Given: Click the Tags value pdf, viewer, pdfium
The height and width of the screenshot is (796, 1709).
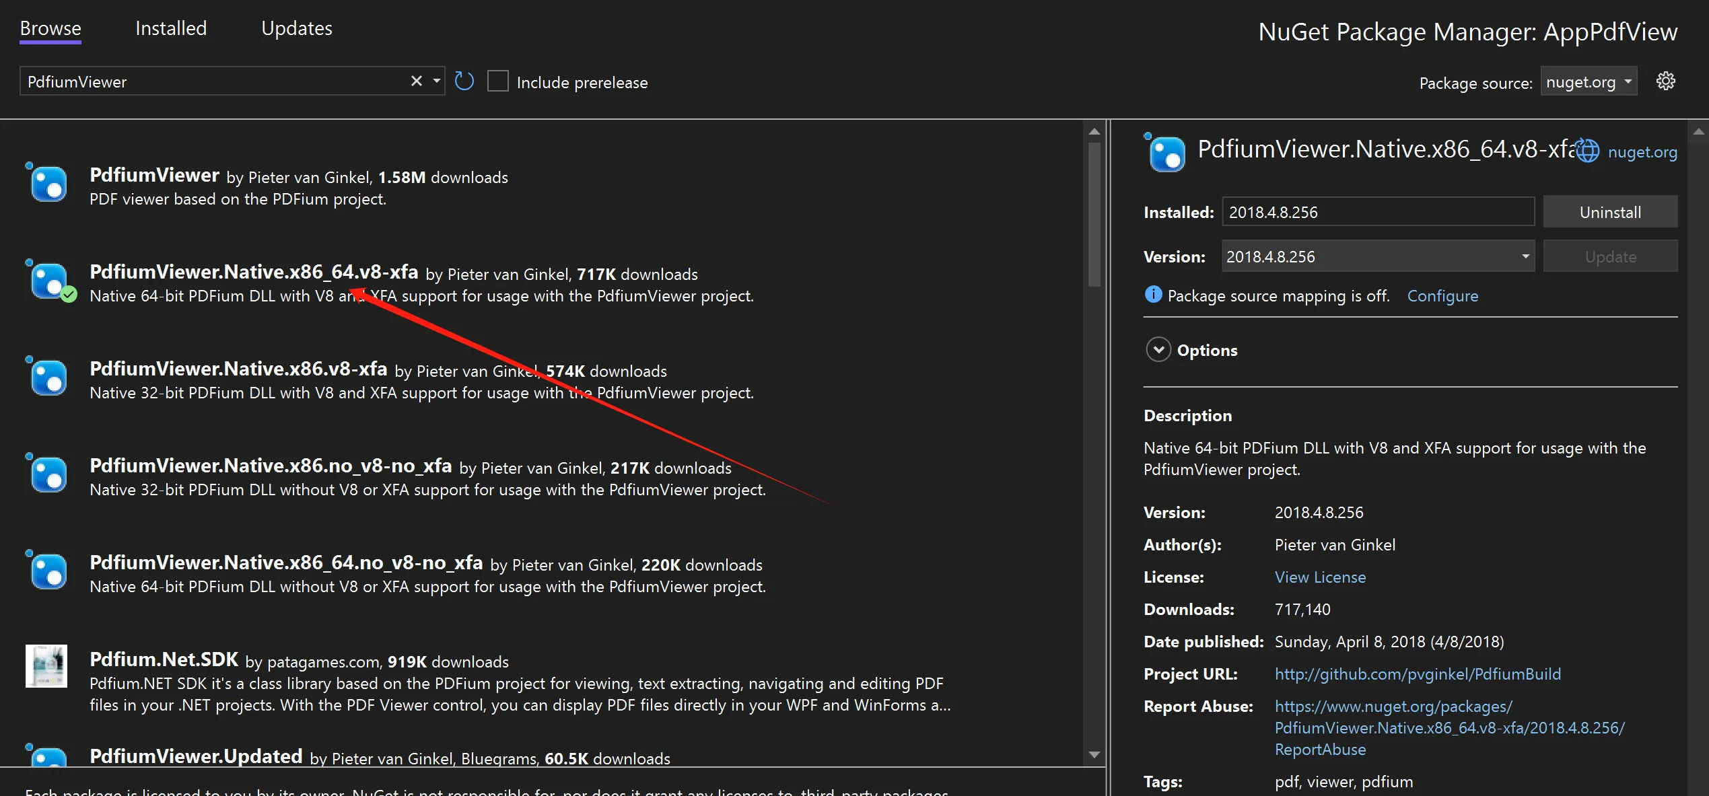Looking at the screenshot, I should coord(1344,782).
